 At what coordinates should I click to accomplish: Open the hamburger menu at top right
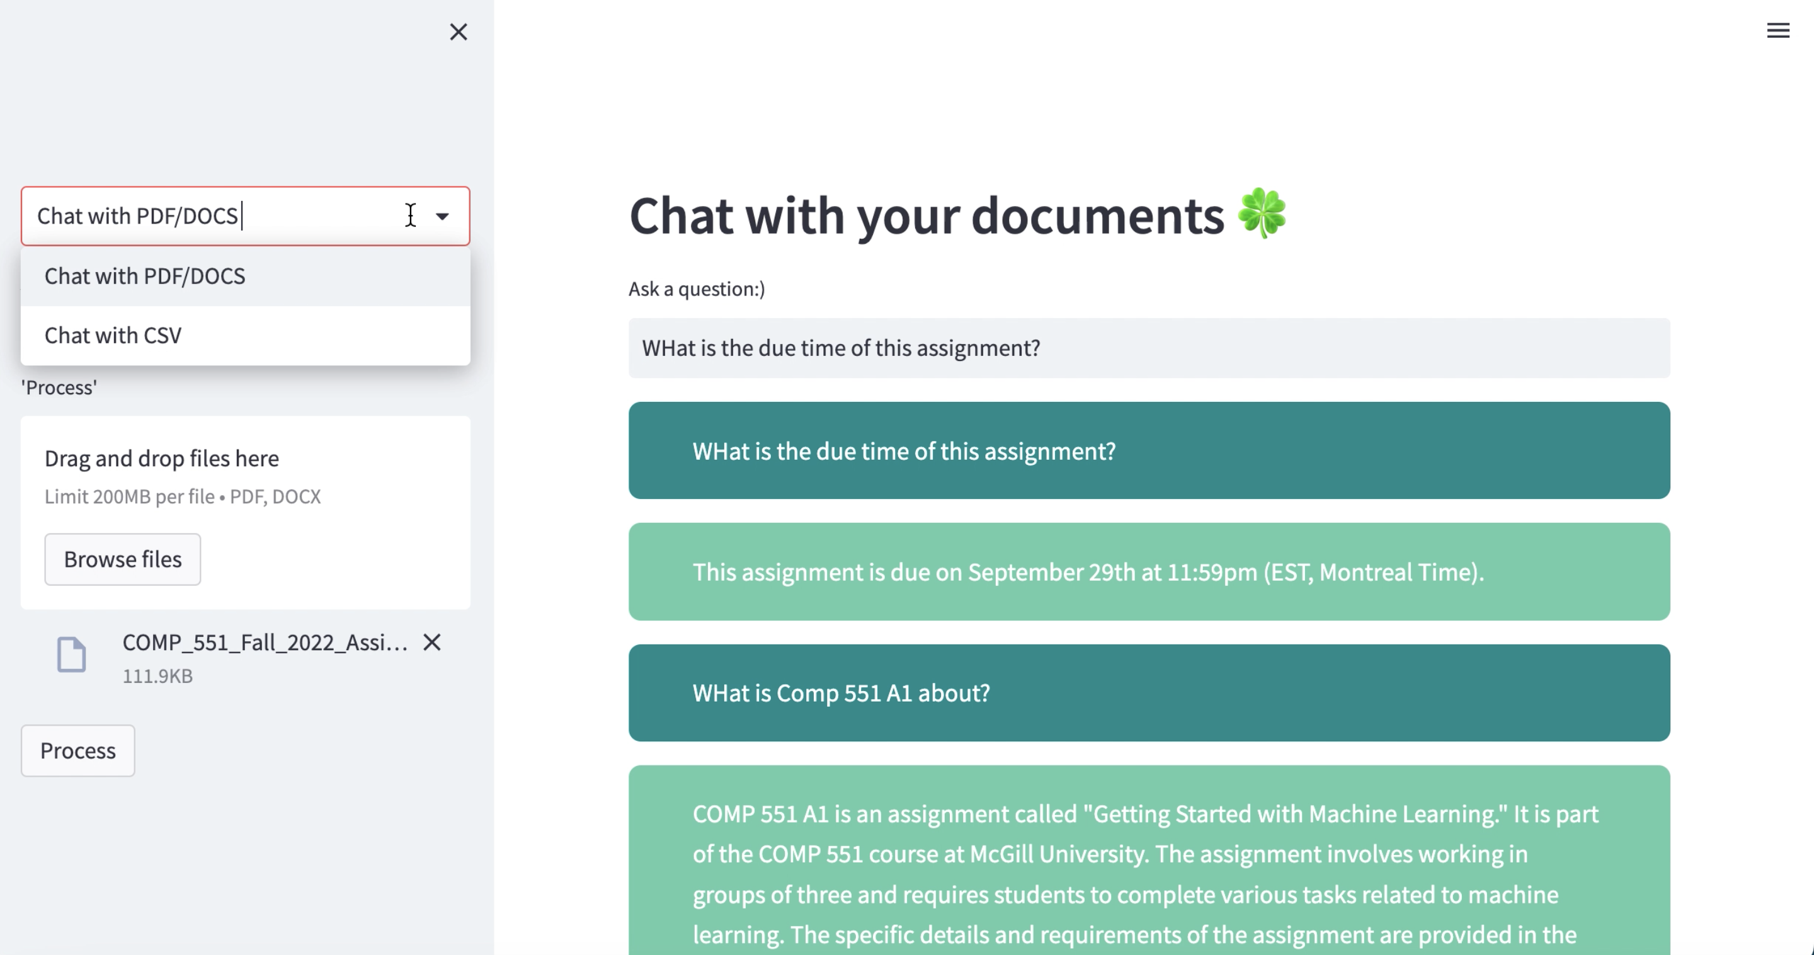1777,30
